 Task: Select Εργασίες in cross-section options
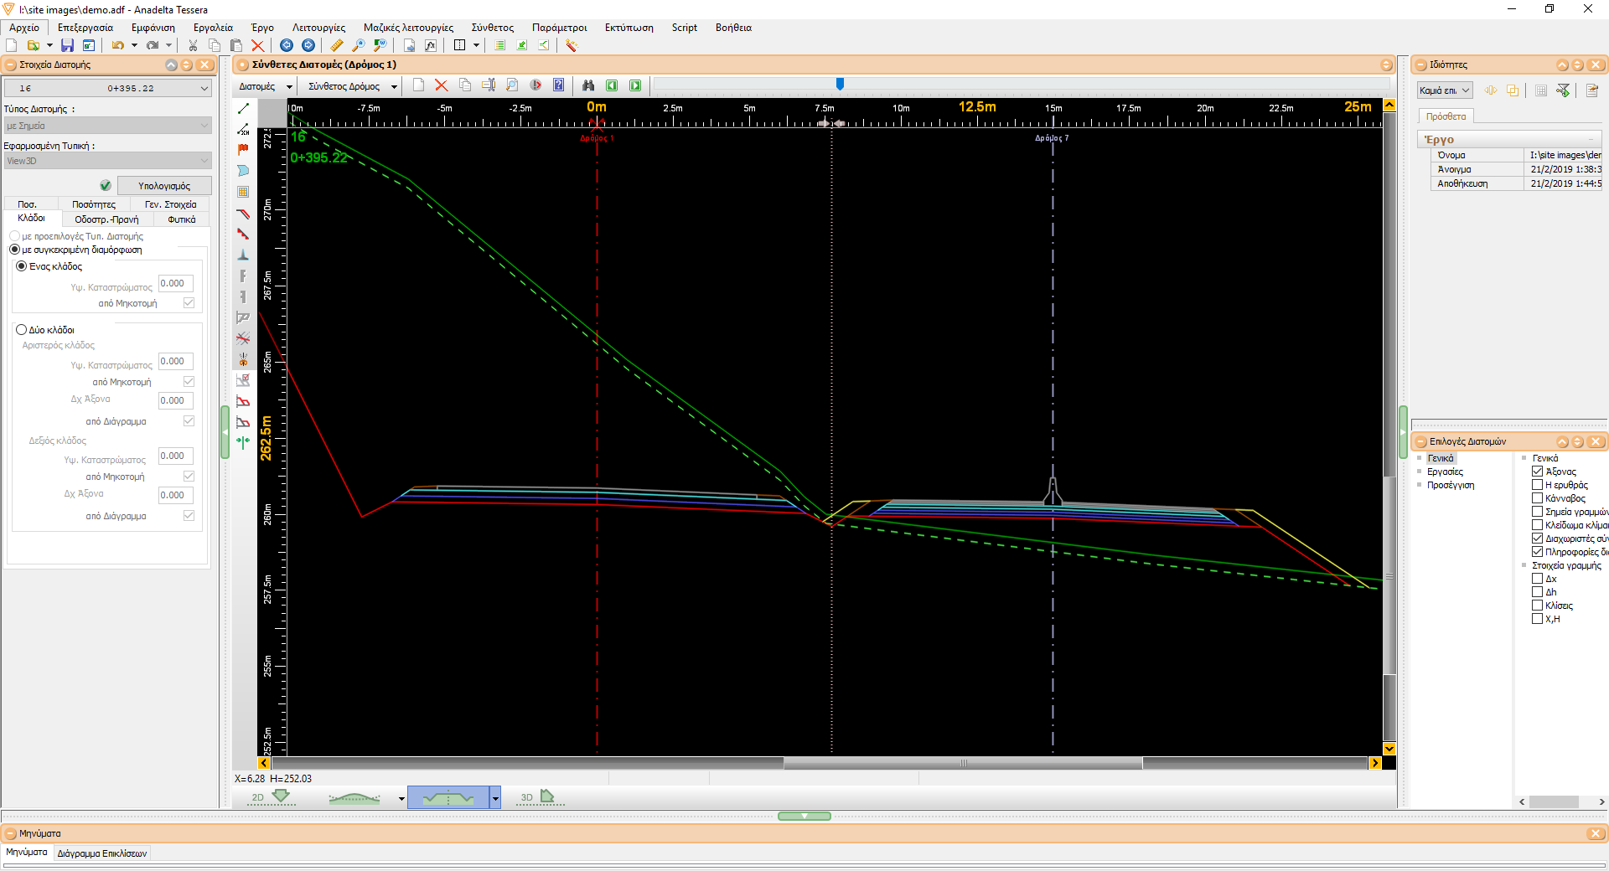coord(1445,472)
